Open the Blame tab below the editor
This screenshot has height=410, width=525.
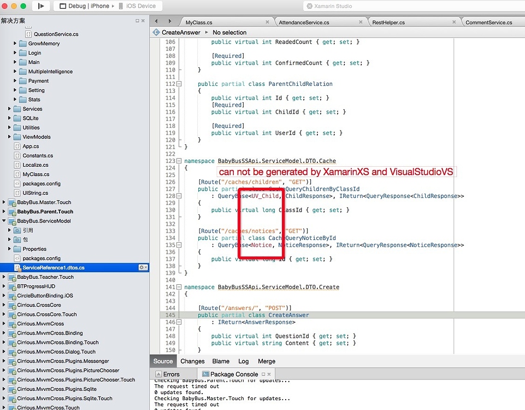point(220,361)
